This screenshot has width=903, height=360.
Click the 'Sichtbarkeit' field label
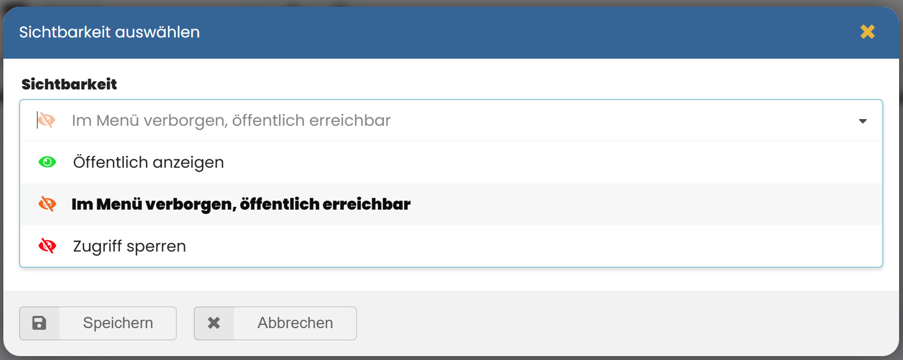[69, 84]
